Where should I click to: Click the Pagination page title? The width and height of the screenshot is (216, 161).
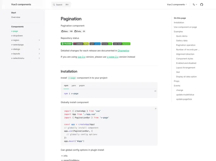[x=71, y=19]
